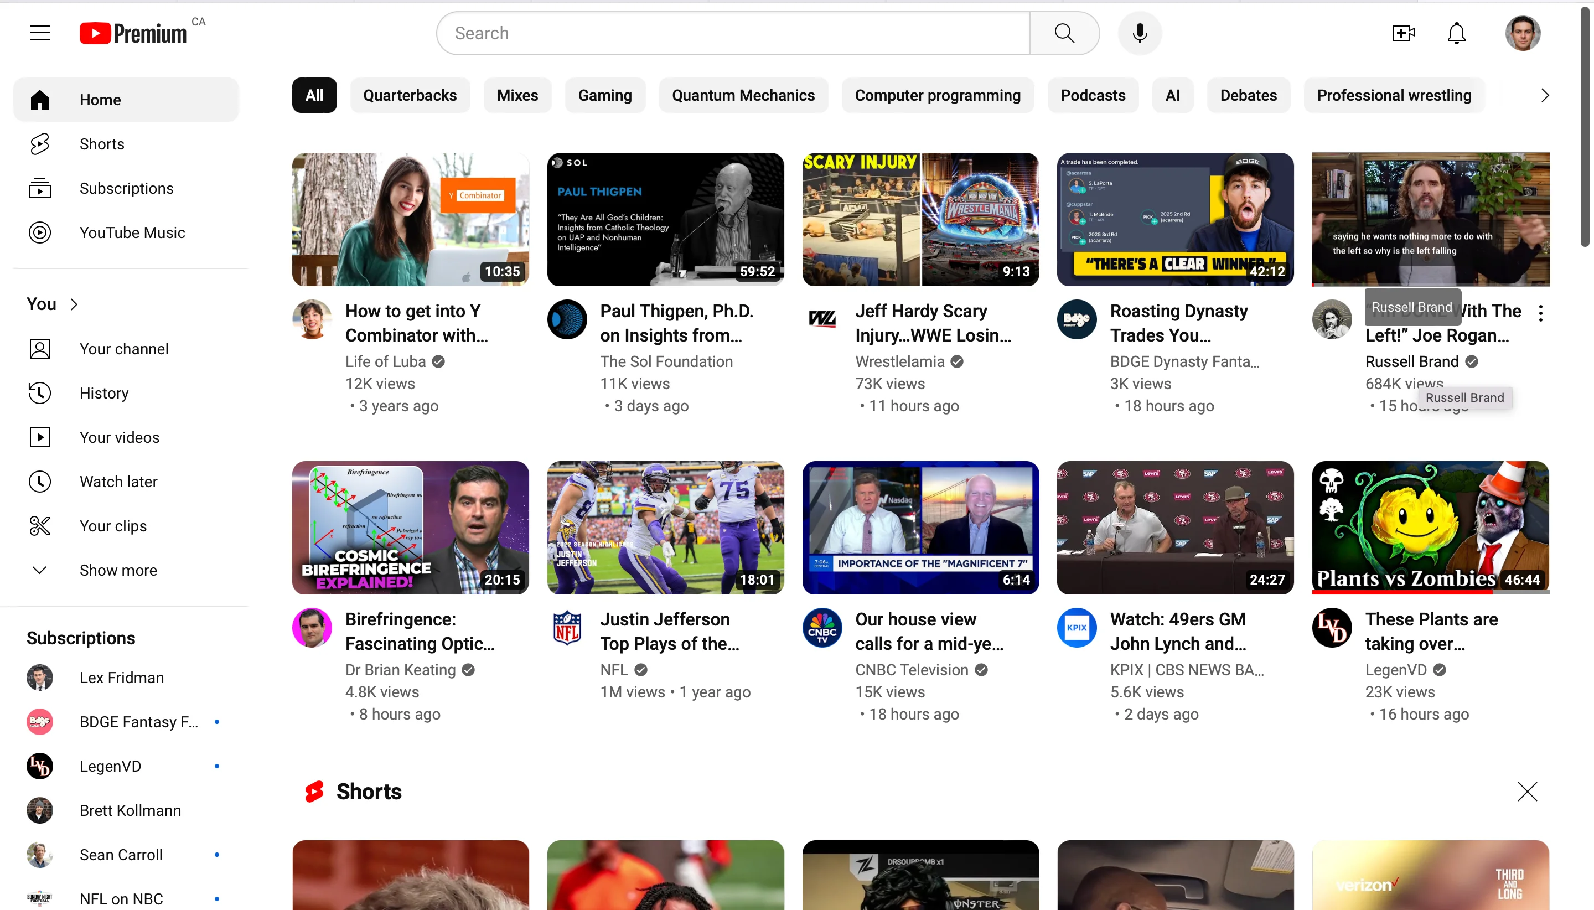
Task: Open Life of Luba channel link
Action: (385, 361)
